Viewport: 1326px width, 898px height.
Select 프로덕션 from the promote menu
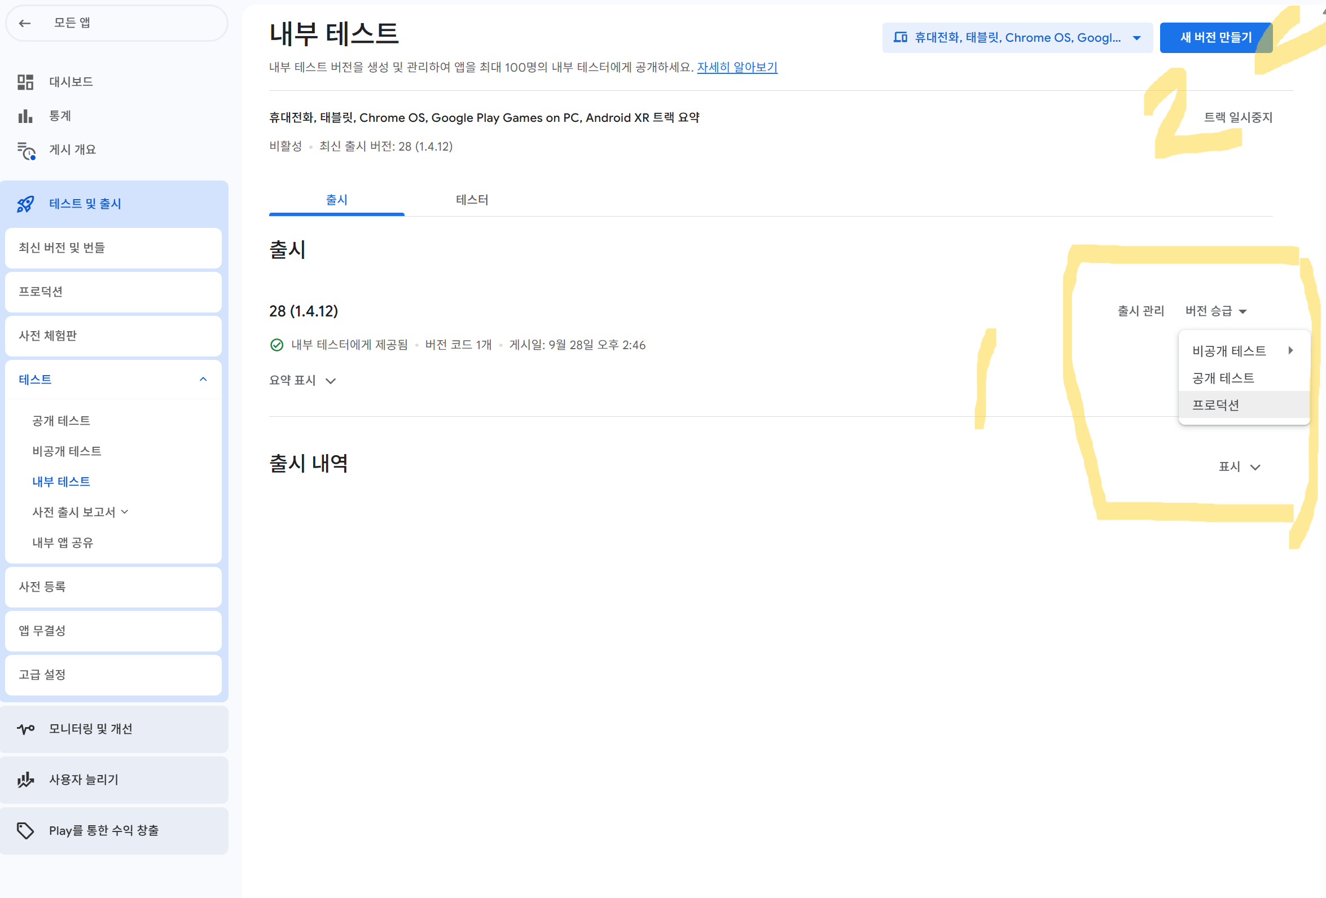click(x=1215, y=405)
